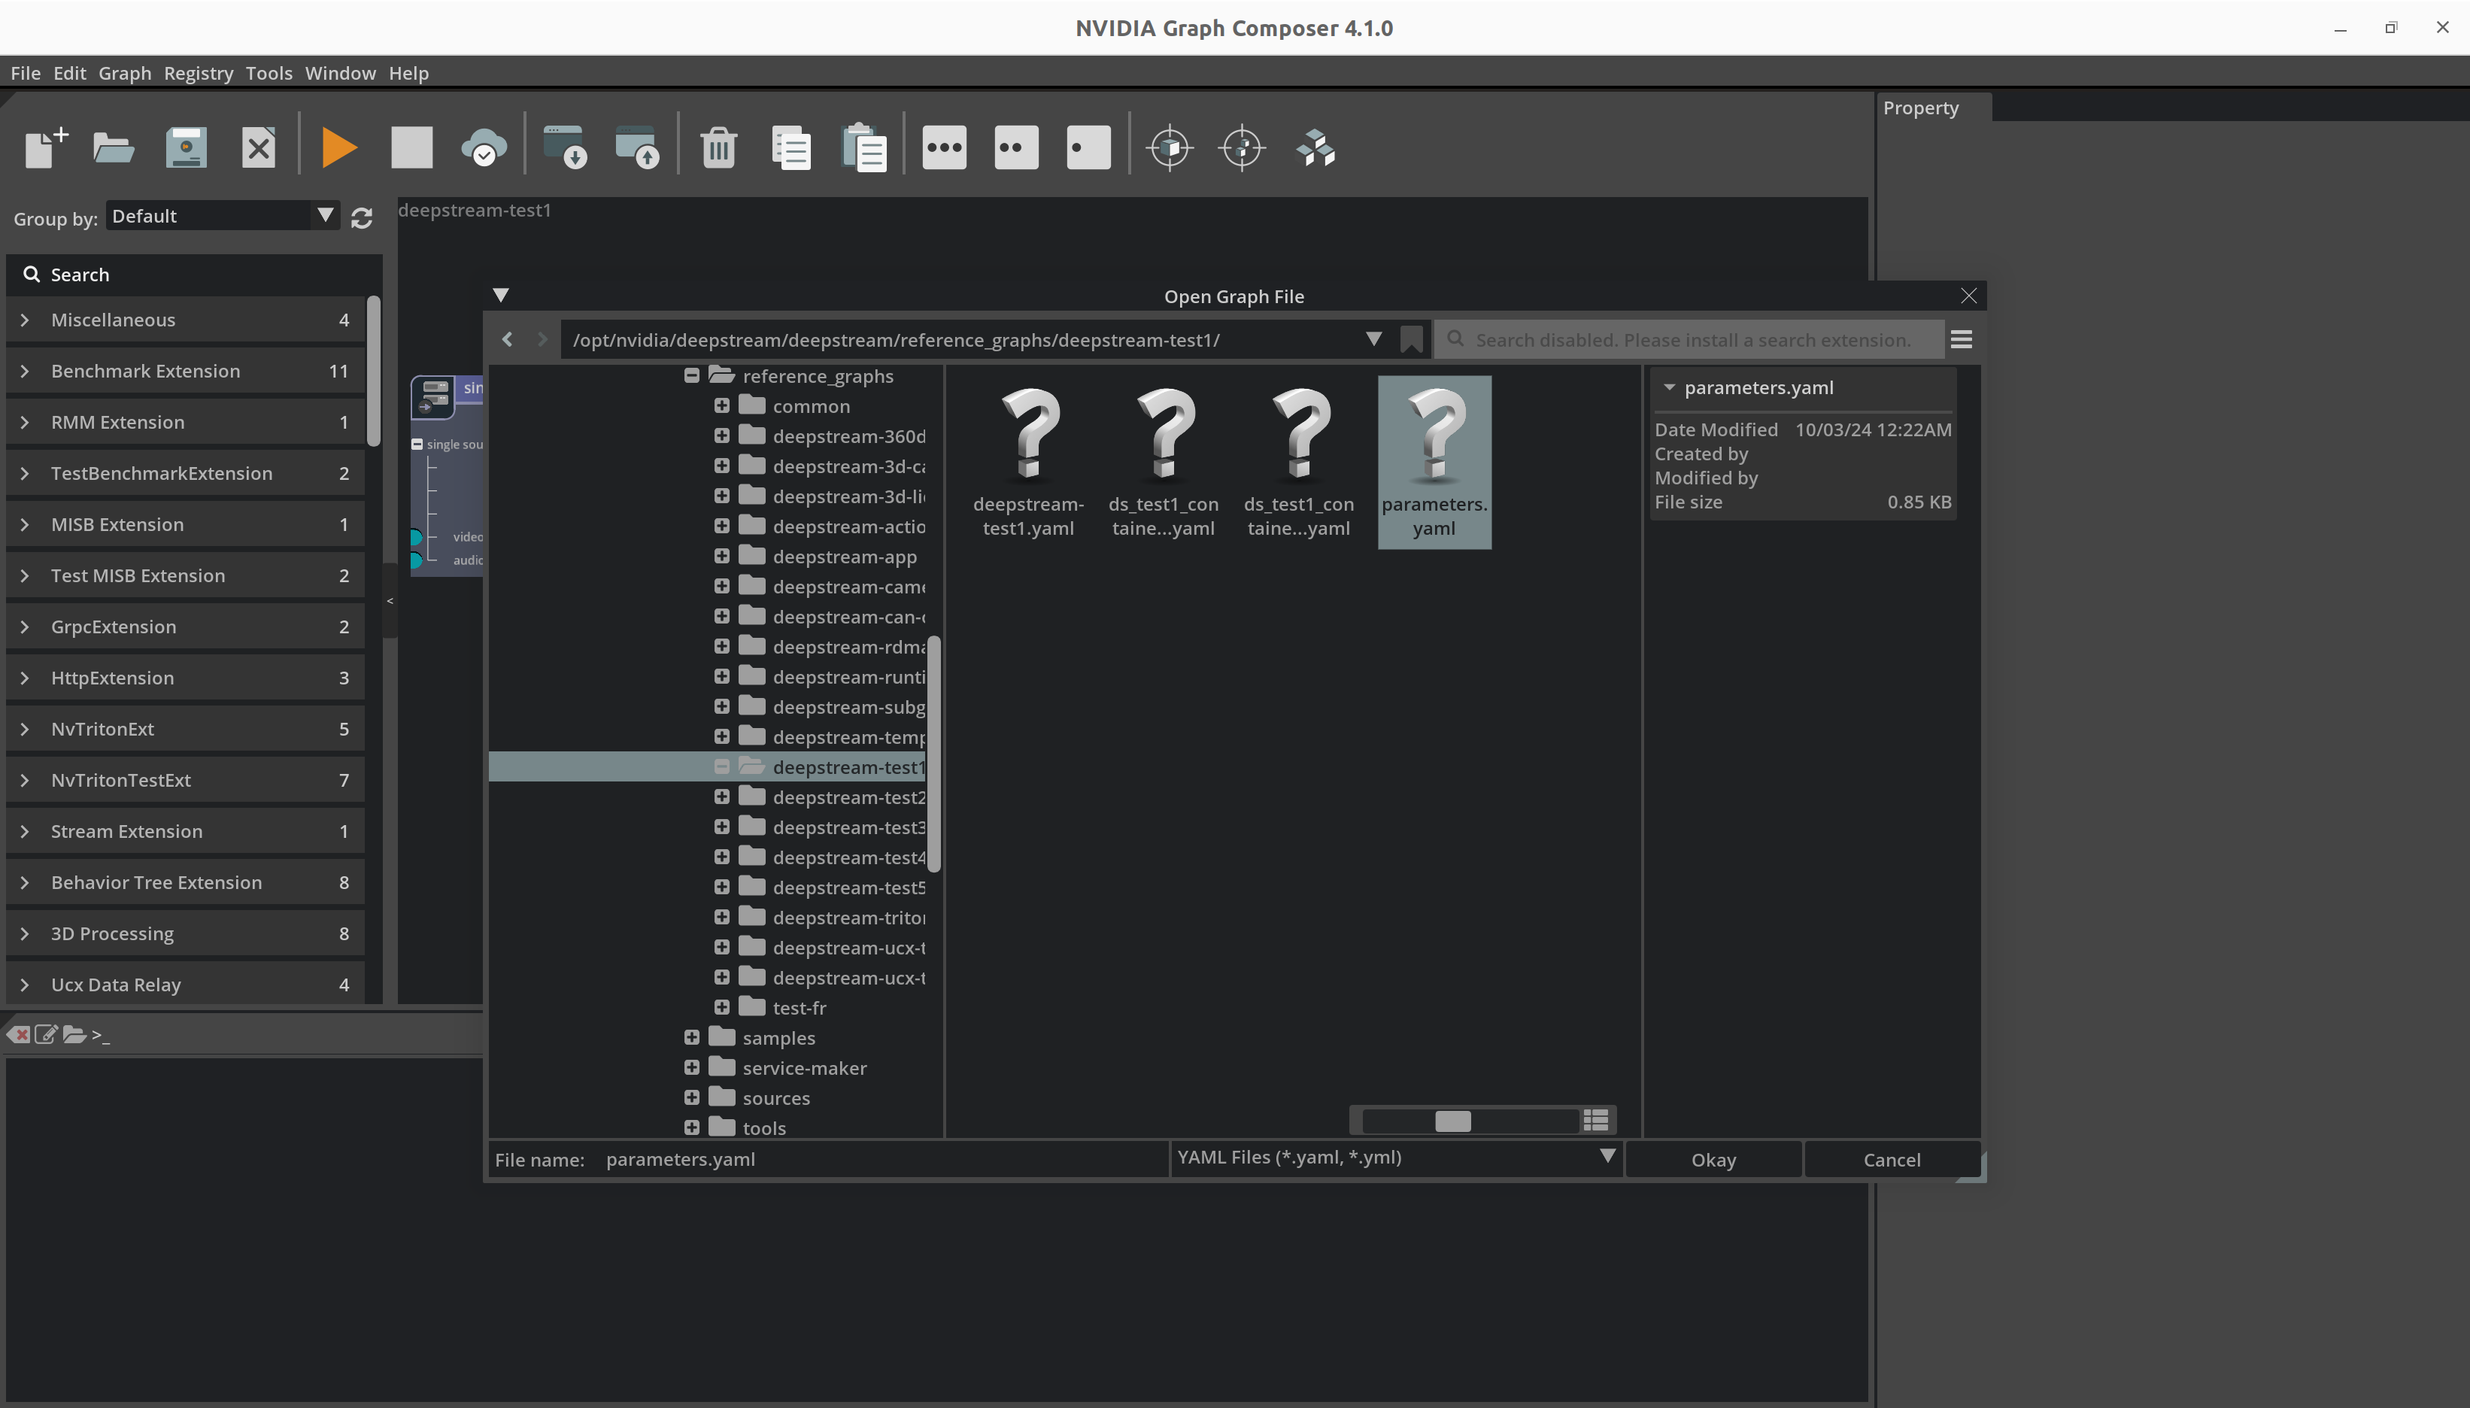
Task: Confirm with the Okay button
Action: coord(1714,1160)
